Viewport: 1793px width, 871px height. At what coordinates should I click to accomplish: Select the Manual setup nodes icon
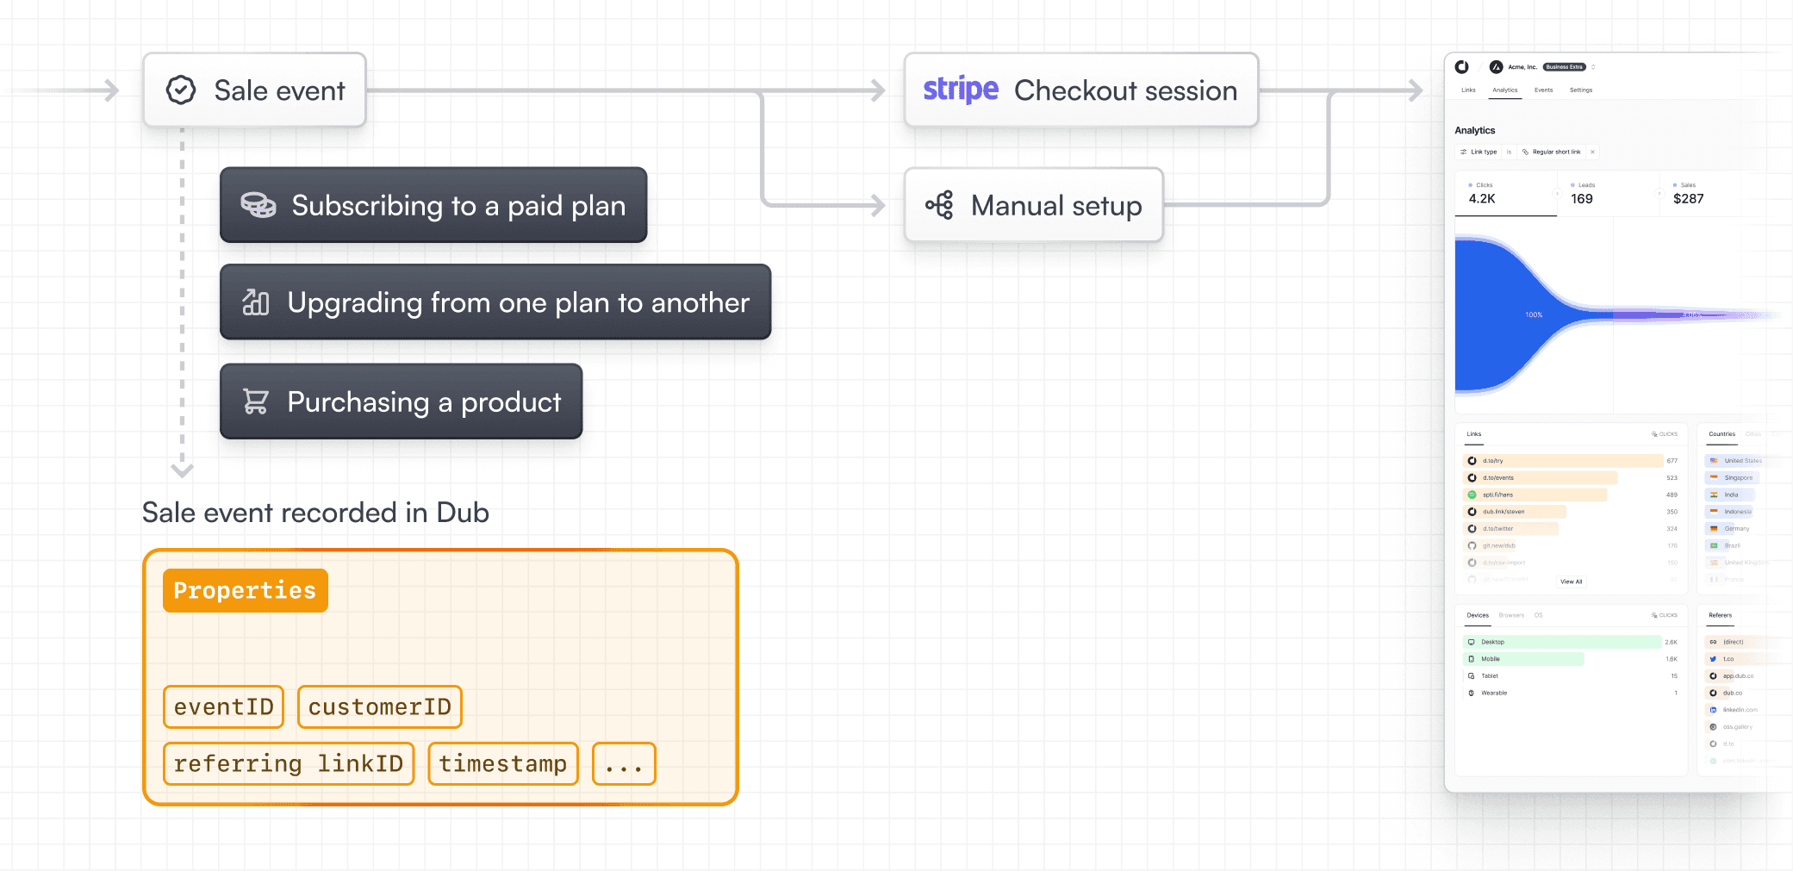point(939,205)
